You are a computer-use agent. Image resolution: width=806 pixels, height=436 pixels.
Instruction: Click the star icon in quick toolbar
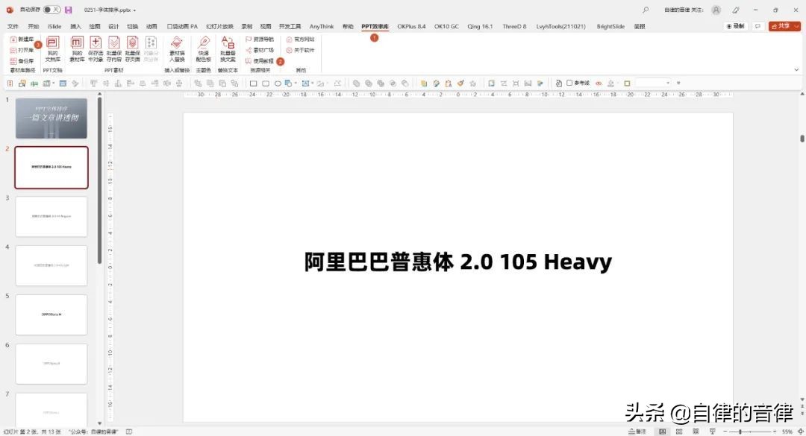tap(473, 83)
